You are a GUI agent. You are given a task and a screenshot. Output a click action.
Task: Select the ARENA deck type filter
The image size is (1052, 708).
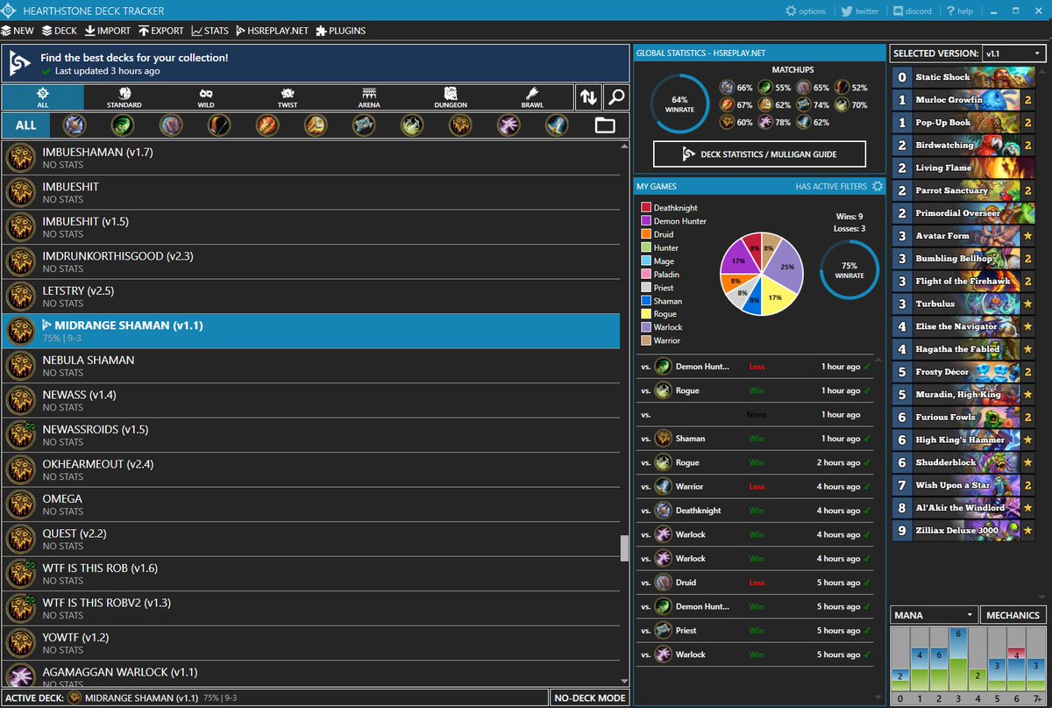coord(369,97)
